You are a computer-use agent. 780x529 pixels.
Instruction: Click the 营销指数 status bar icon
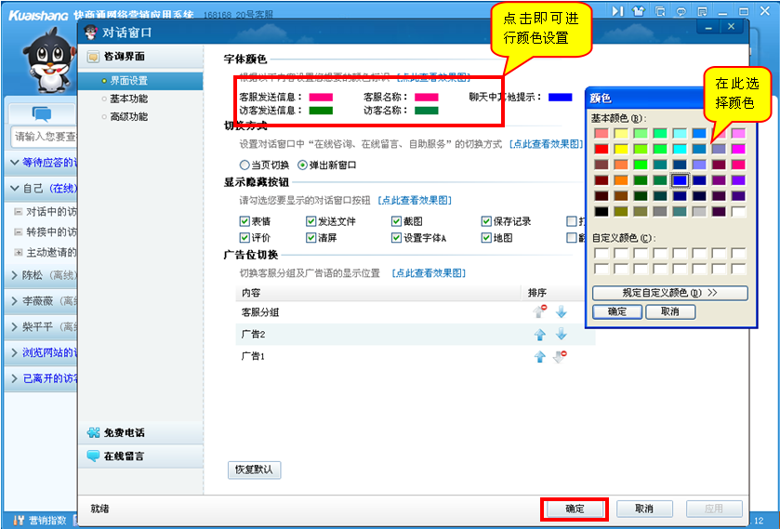pos(42,520)
